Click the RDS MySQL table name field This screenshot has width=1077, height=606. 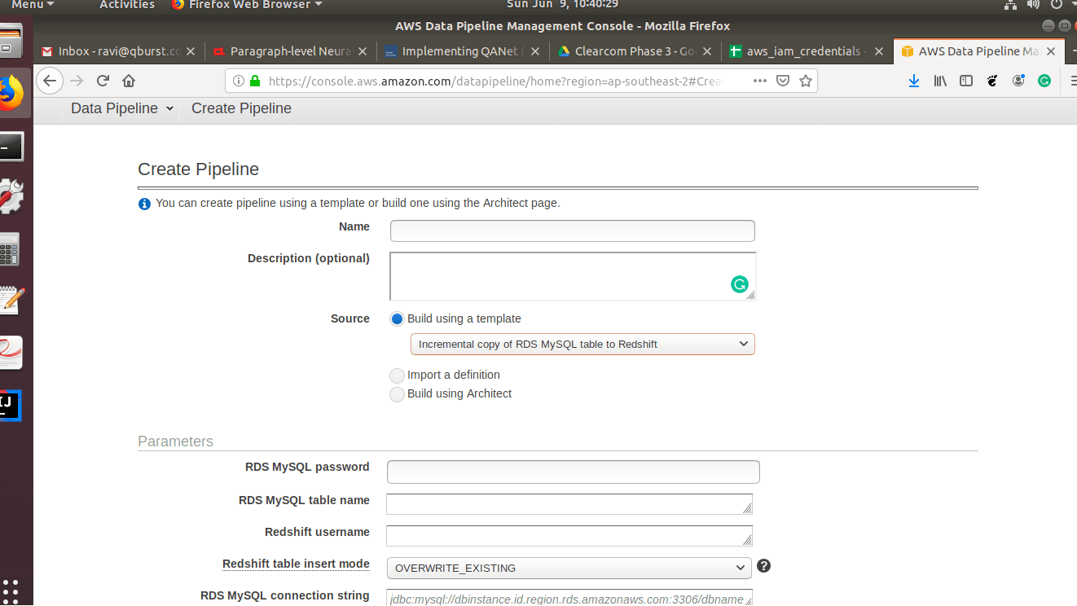coord(569,504)
